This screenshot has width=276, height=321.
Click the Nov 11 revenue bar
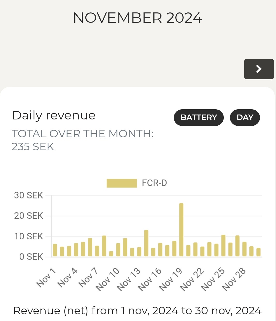(x=125, y=247)
